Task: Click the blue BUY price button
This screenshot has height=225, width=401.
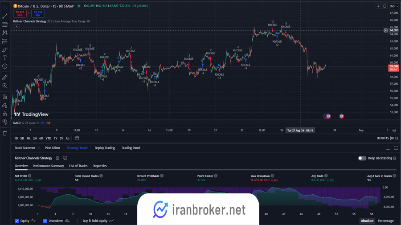Action: coord(38,13)
